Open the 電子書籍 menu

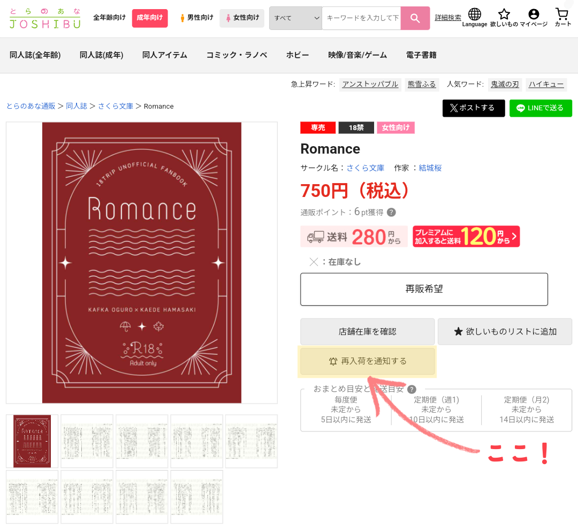pos(421,55)
